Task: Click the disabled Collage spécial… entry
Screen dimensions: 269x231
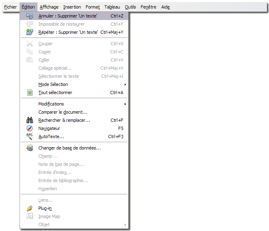Action: point(74,68)
